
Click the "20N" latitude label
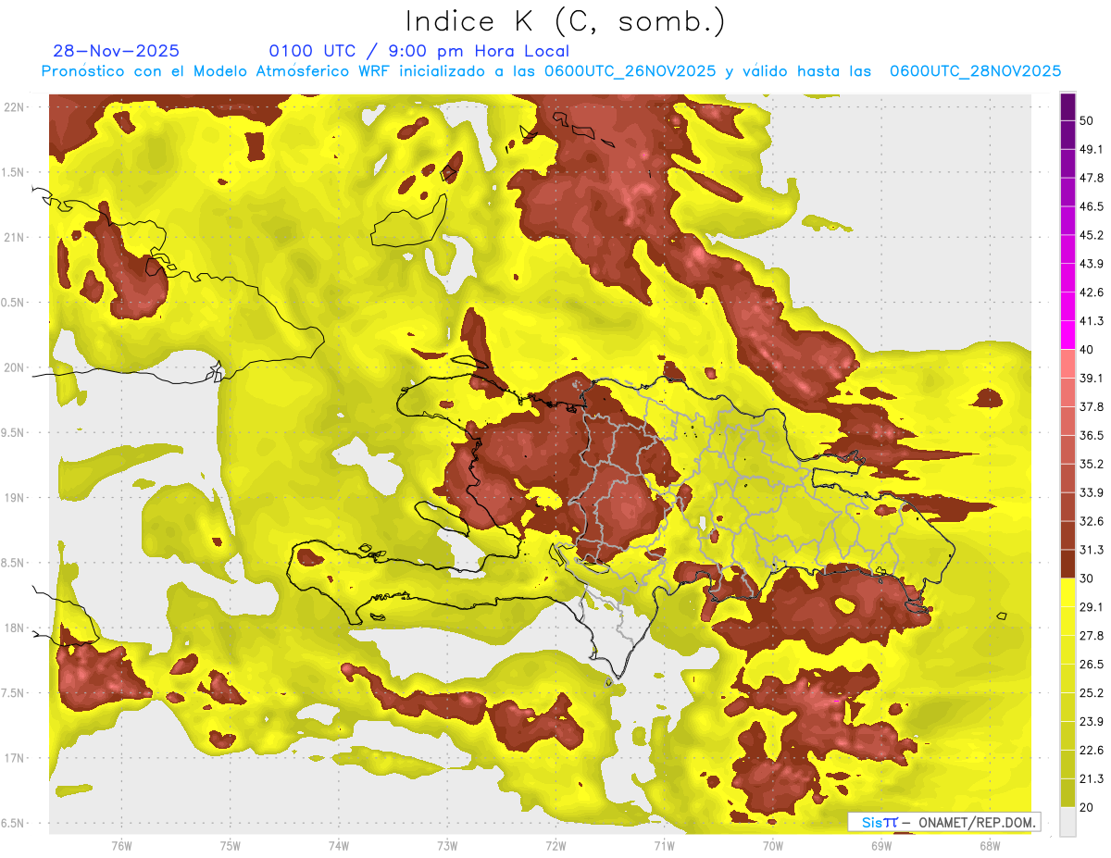[15, 367]
